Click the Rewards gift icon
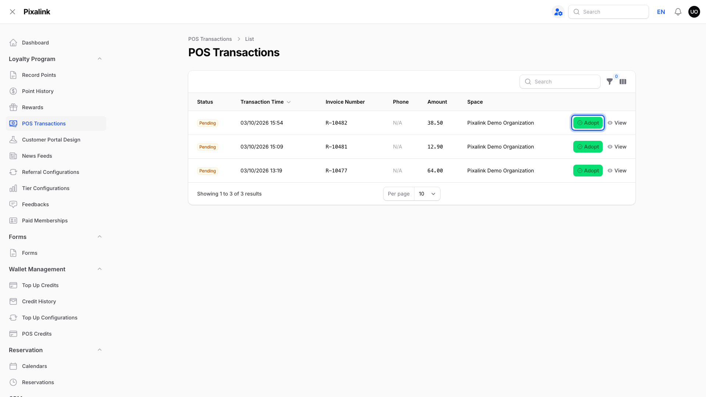The width and height of the screenshot is (706, 397). point(13,107)
